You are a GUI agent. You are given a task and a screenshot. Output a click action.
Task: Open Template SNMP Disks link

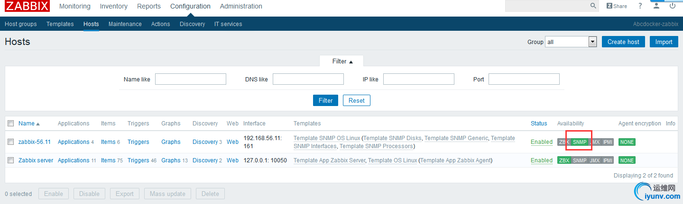pos(392,138)
